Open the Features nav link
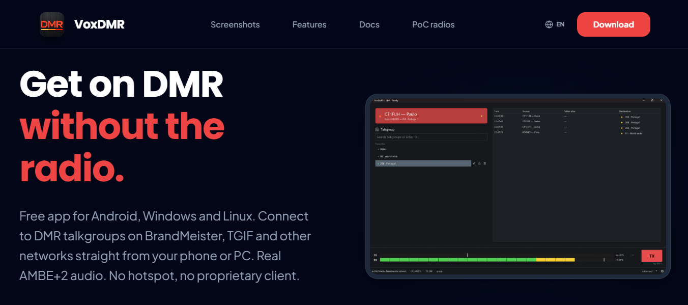 tap(309, 24)
